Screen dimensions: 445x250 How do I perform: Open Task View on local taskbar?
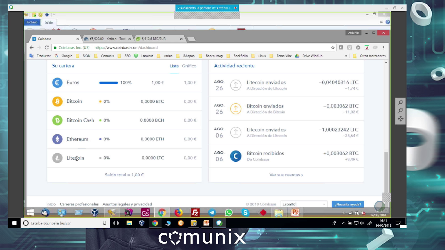click(x=116, y=223)
